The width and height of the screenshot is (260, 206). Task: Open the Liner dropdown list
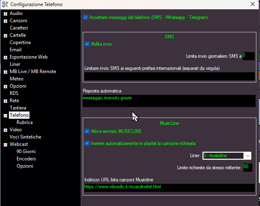coord(247,156)
